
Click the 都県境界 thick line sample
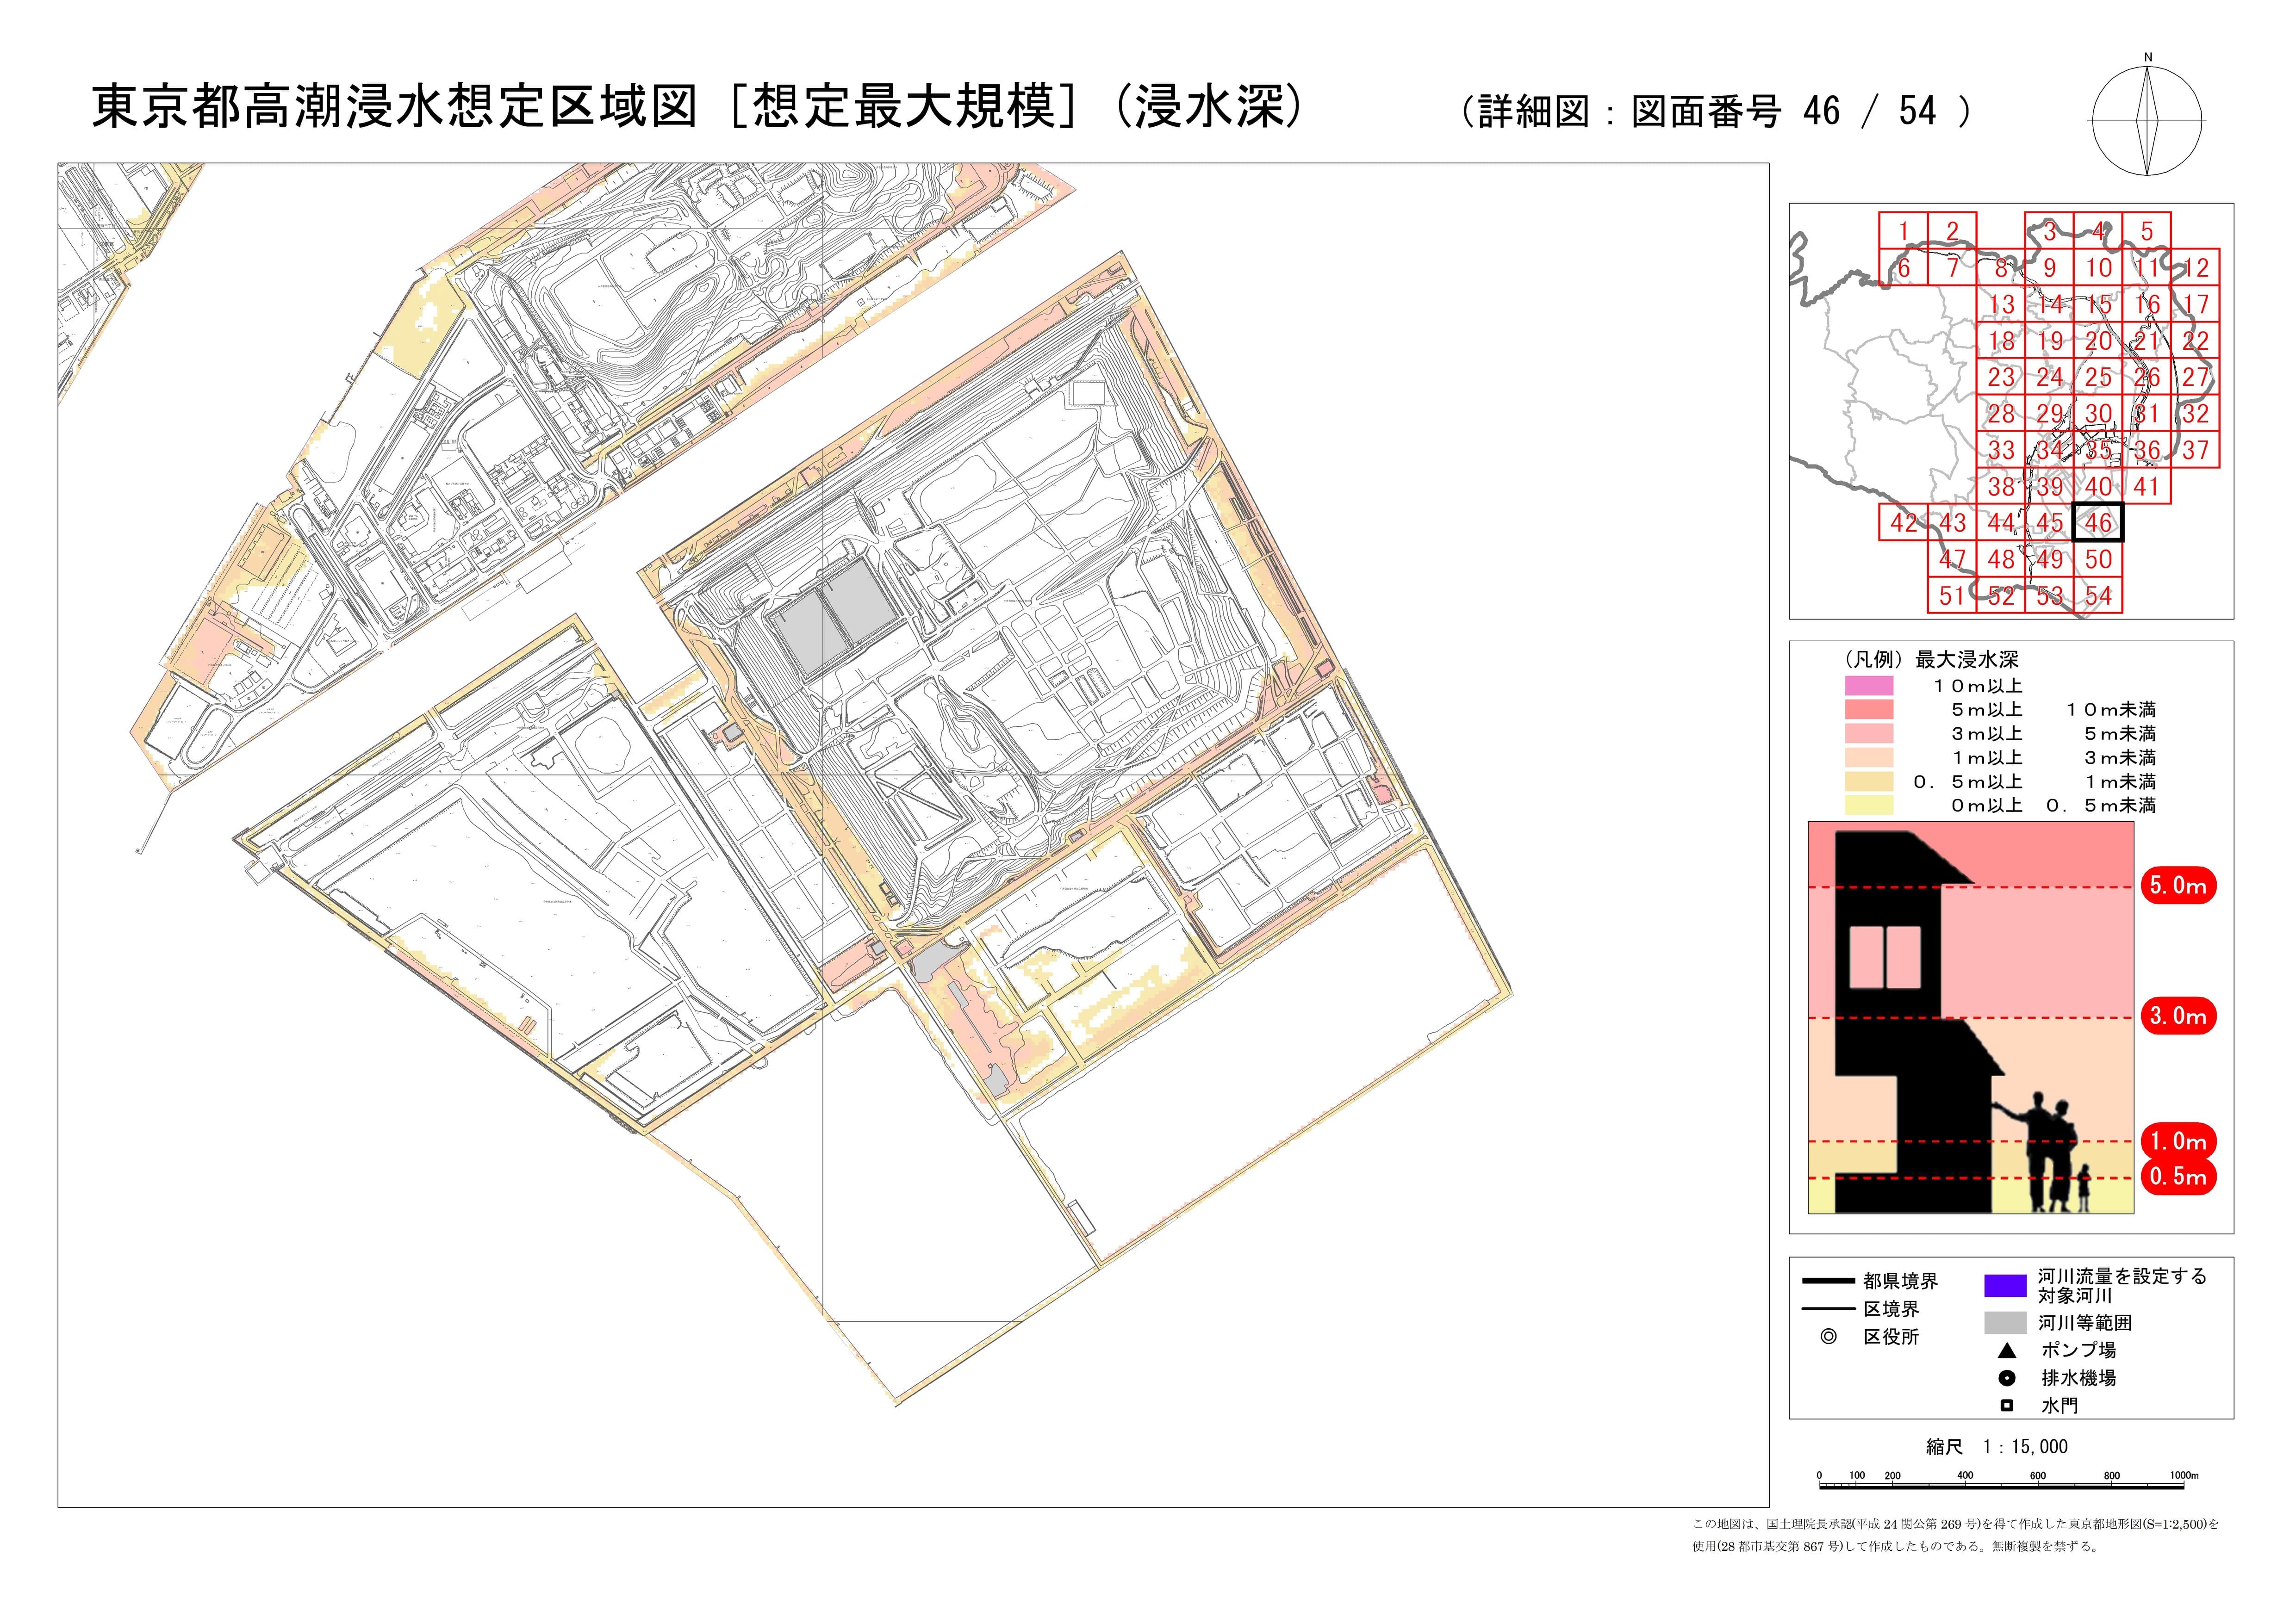click(x=1828, y=1281)
